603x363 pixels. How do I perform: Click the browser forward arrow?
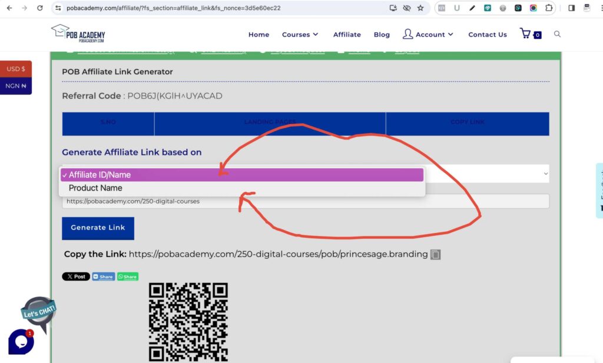[x=24, y=8]
